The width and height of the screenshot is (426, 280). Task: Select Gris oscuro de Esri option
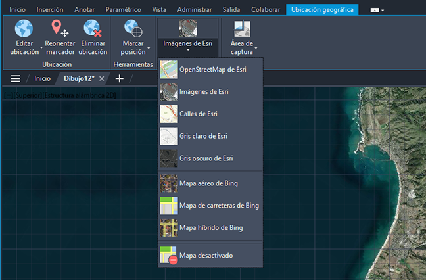click(210, 158)
